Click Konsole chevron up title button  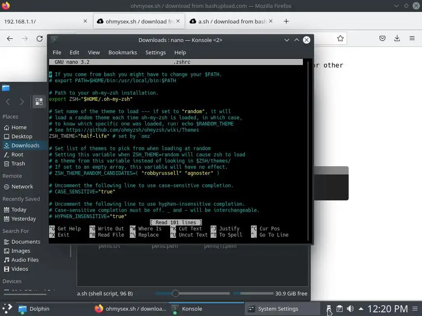tap(297, 40)
